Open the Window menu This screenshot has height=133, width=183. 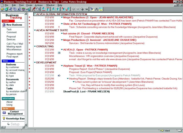click(x=50, y=5)
